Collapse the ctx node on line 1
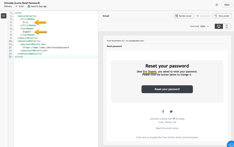The image size is (234, 147). click(x=13, y=13)
